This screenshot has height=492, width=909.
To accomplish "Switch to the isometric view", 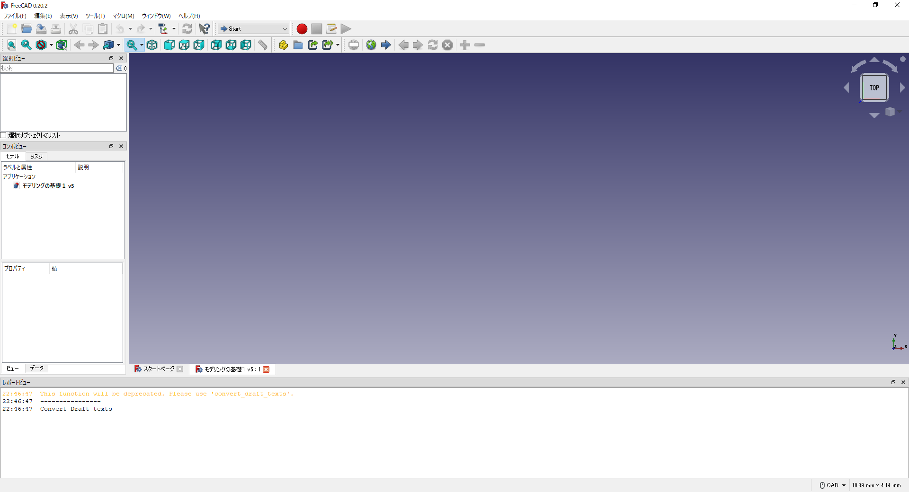I will [152, 45].
